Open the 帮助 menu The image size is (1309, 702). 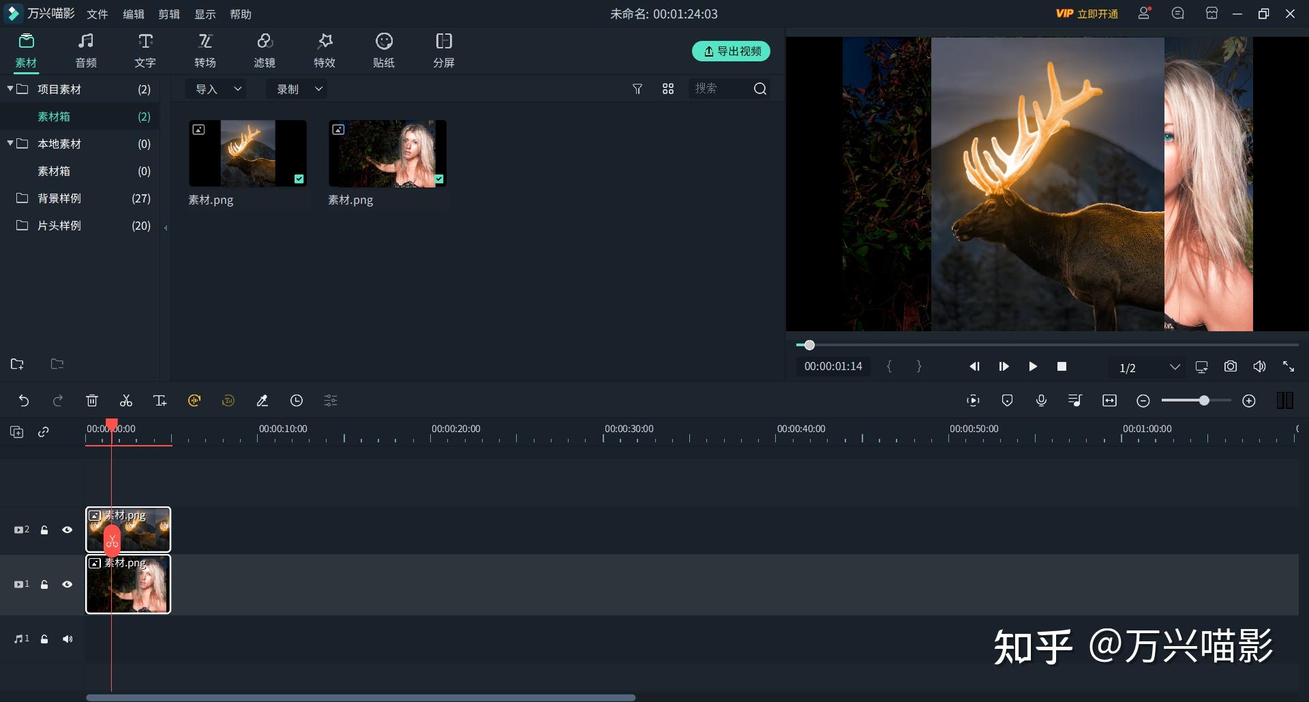(x=241, y=14)
